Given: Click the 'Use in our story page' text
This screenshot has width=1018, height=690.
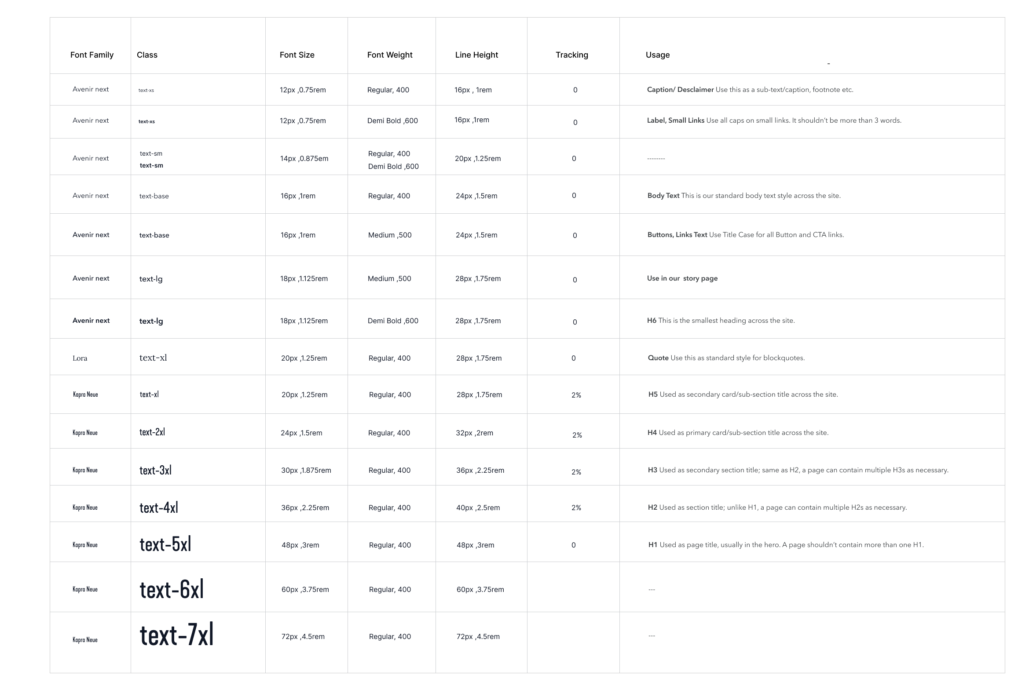Looking at the screenshot, I should [682, 278].
